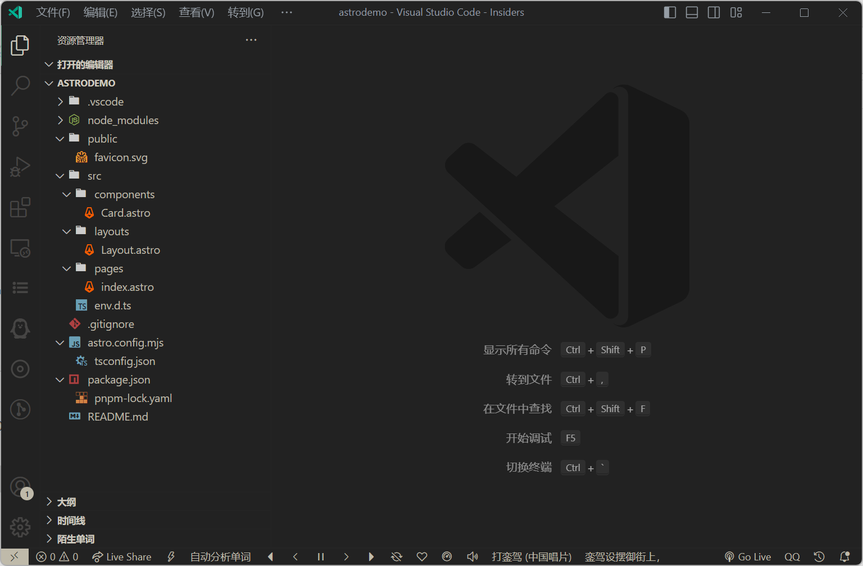Image resolution: width=863 pixels, height=566 pixels.
Task: Open the history clock icon in status bar
Action: [819, 556]
